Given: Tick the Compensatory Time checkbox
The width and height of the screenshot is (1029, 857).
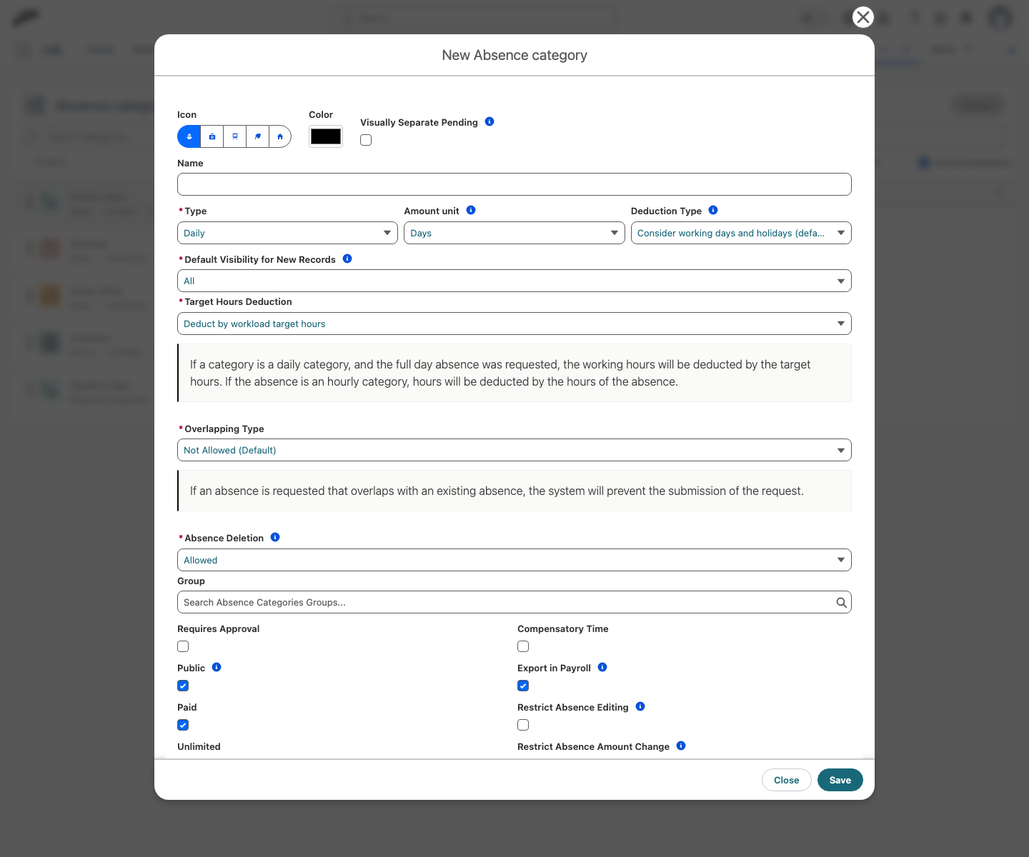Looking at the screenshot, I should [523, 646].
